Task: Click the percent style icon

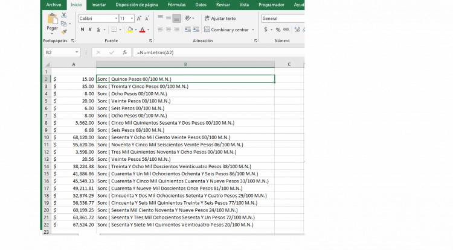Action: pyautogui.click(x=278, y=30)
